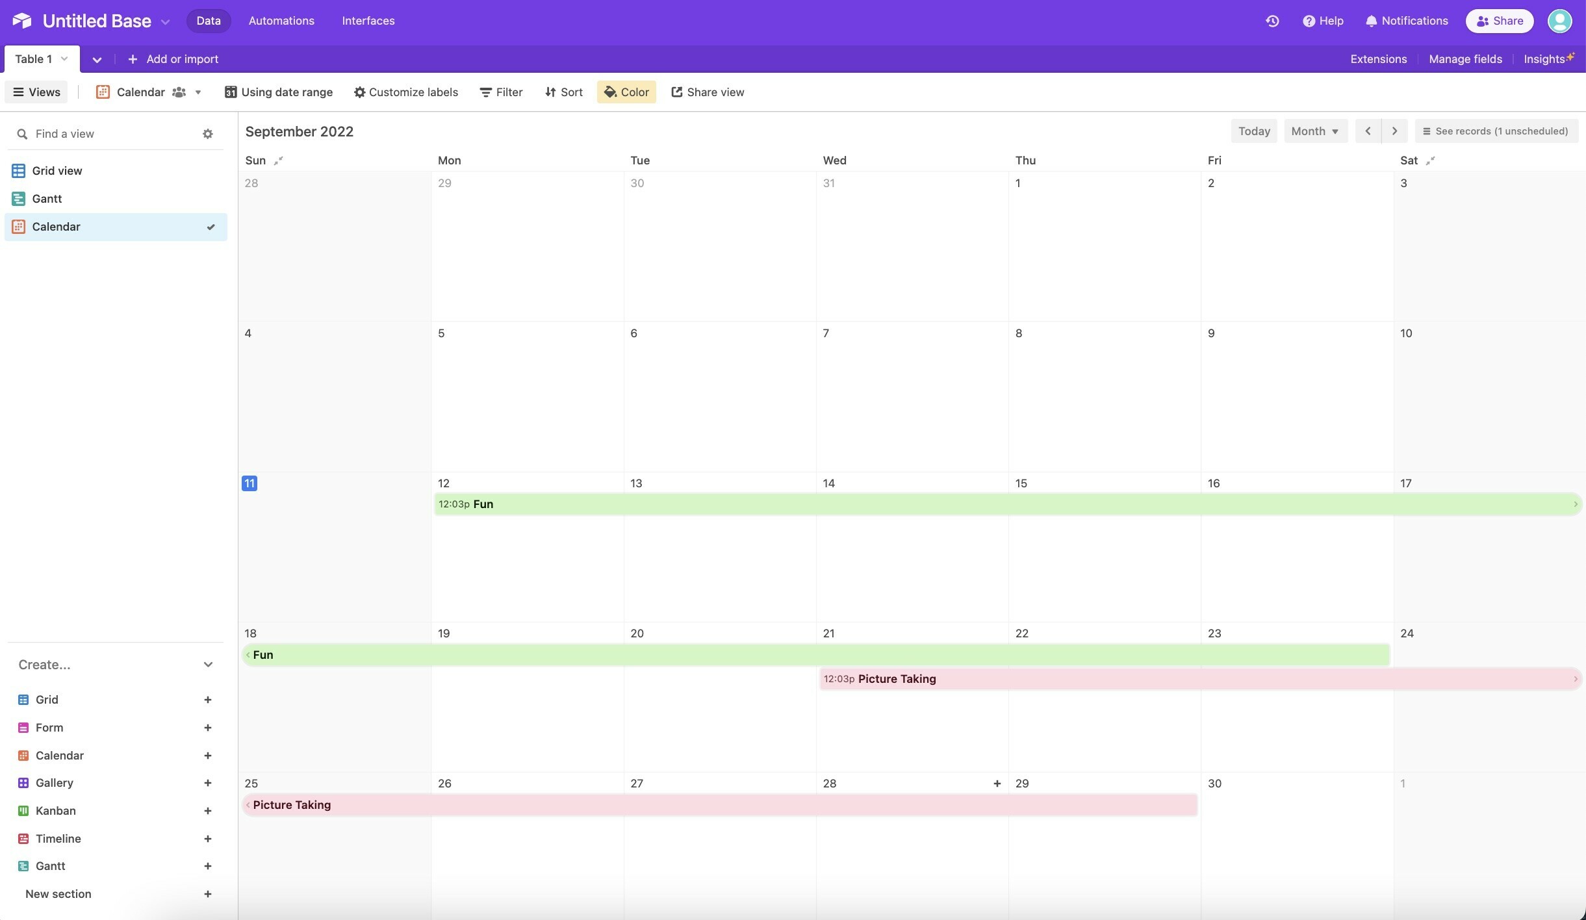This screenshot has height=920, width=1586.
Task: Open Customize labels options
Action: [x=406, y=92]
